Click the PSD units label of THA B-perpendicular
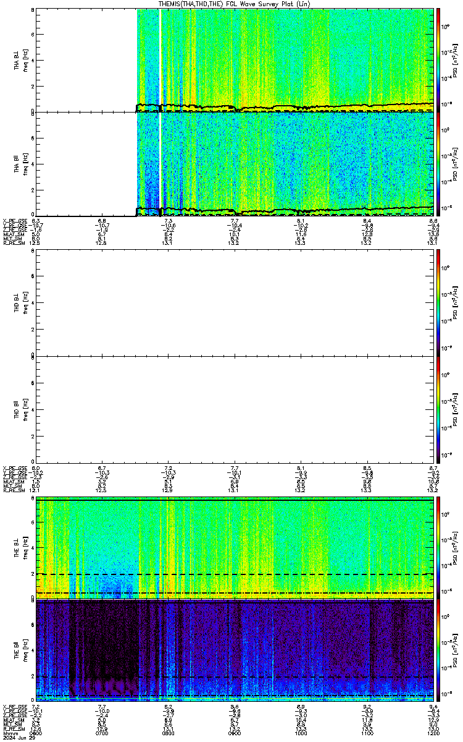The height and width of the screenshot is (742, 463). [456, 61]
